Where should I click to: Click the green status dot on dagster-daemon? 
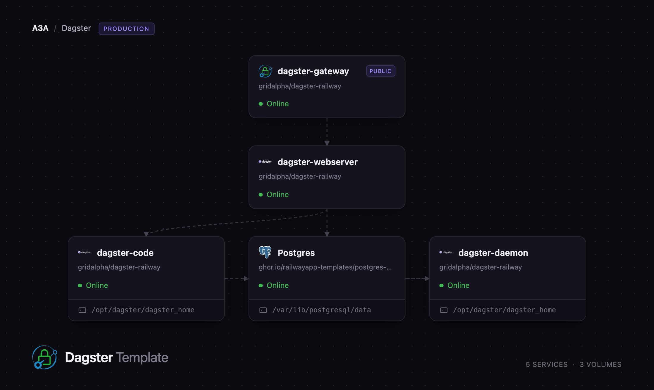441,286
